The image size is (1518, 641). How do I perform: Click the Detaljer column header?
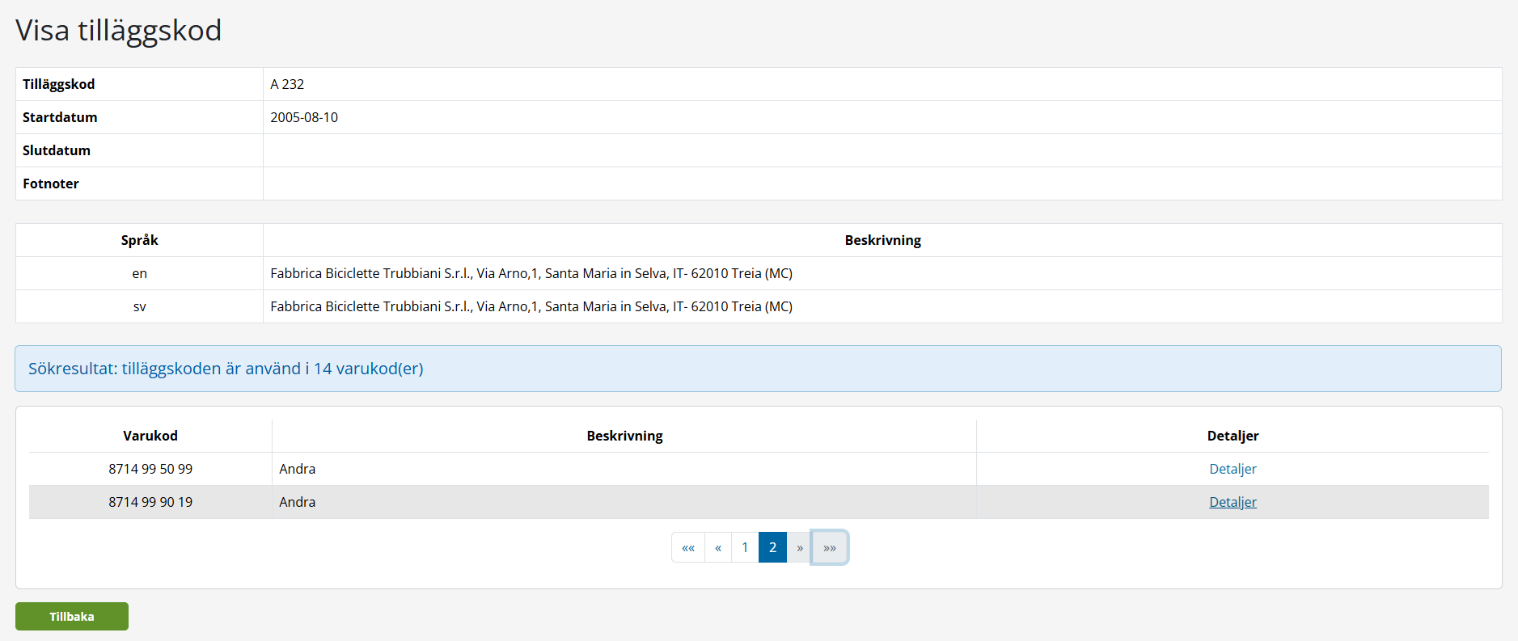coord(1232,436)
